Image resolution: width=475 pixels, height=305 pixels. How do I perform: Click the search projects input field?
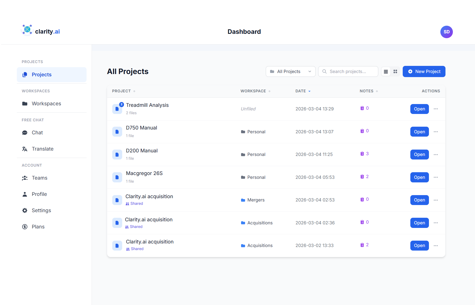pyautogui.click(x=348, y=71)
